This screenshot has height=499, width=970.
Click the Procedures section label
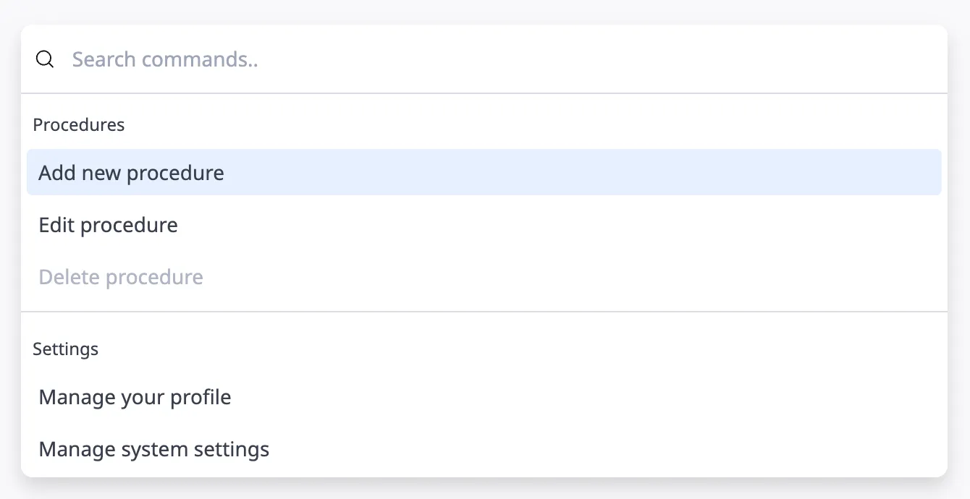79,125
